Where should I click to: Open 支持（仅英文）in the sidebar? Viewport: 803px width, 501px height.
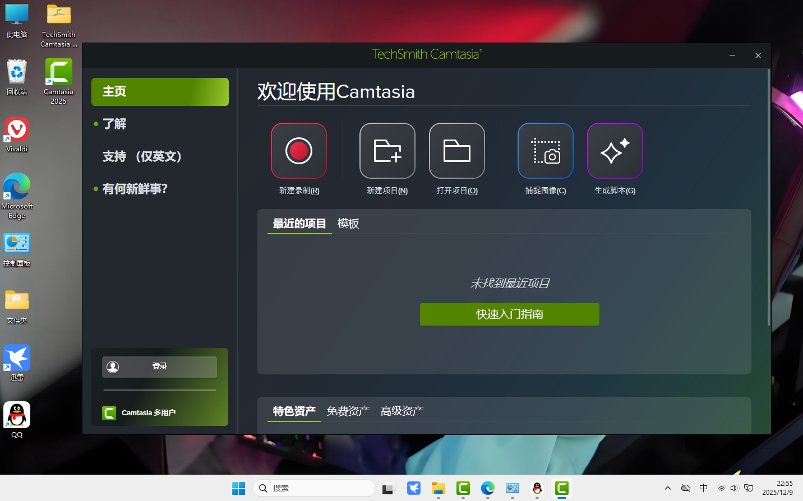[142, 156]
